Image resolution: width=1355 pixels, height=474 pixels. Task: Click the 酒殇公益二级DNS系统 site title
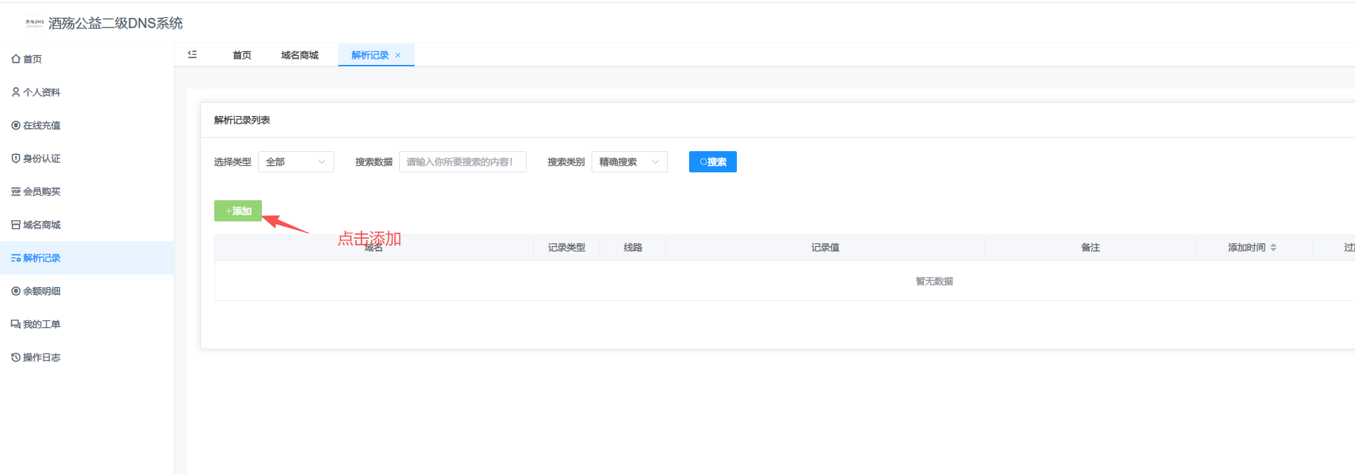pyautogui.click(x=115, y=23)
